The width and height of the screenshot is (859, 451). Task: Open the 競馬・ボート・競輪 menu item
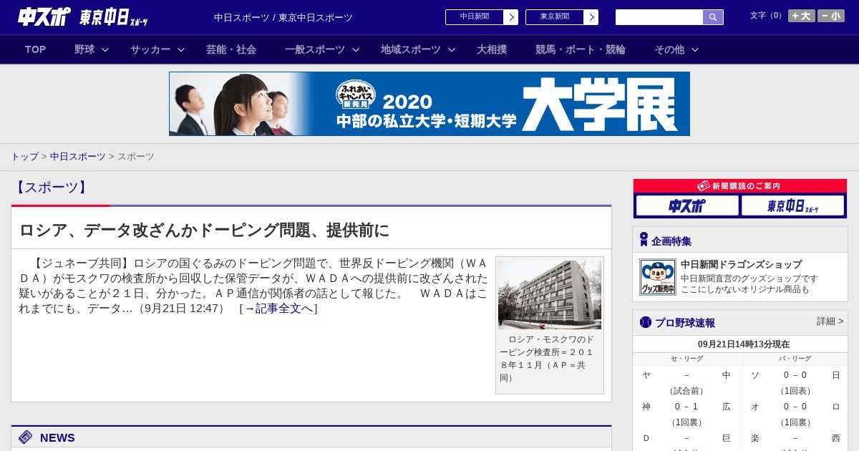click(581, 49)
